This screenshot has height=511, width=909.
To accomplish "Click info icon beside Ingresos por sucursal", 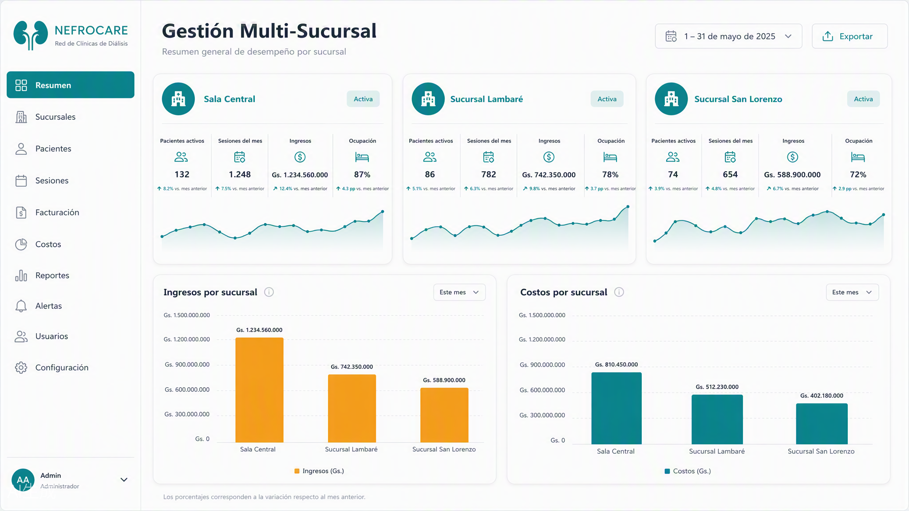I will 269,292.
